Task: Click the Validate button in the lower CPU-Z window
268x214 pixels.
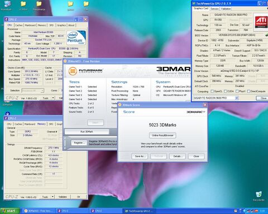Action: (x=63, y=197)
